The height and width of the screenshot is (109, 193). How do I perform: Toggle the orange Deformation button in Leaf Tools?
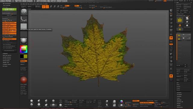point(9,39)
